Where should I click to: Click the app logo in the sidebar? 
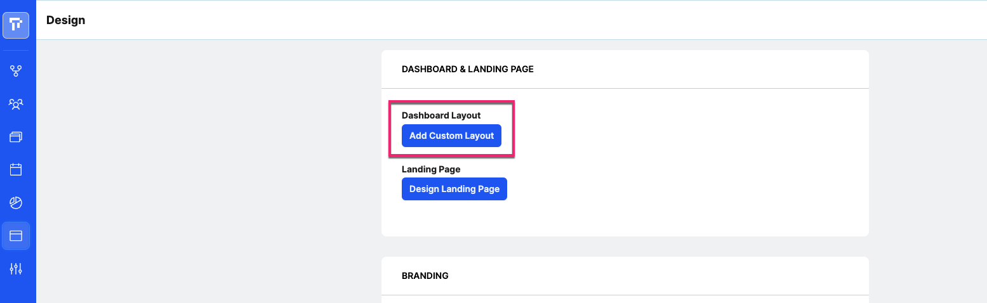tap(16, 25)
